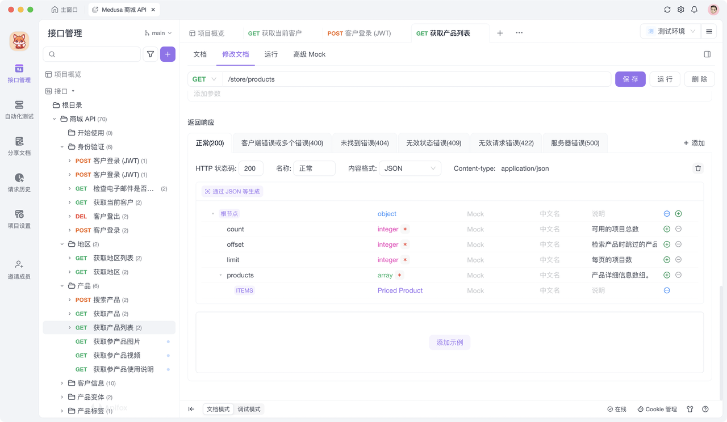Open 自动化测试 sidebar section
This screenshot has height=422, width=727.
tap(19, 110)
